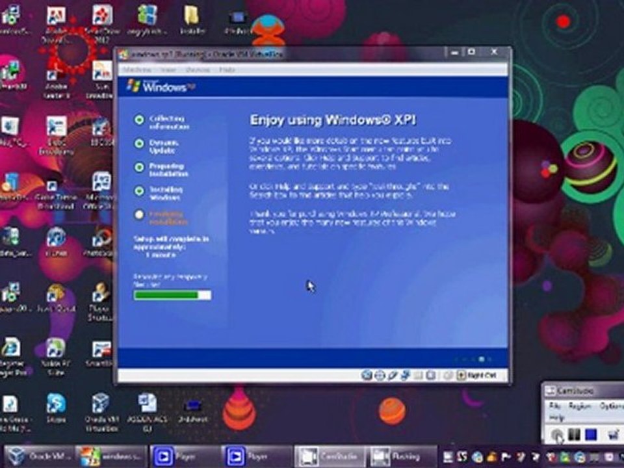Screen dimensions: 624x468
Task: Switch to the first Player taskbar button
Action: click(185, 456)
